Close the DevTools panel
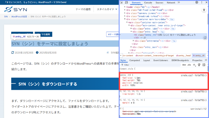209x118 pixels. click(207, 2)
